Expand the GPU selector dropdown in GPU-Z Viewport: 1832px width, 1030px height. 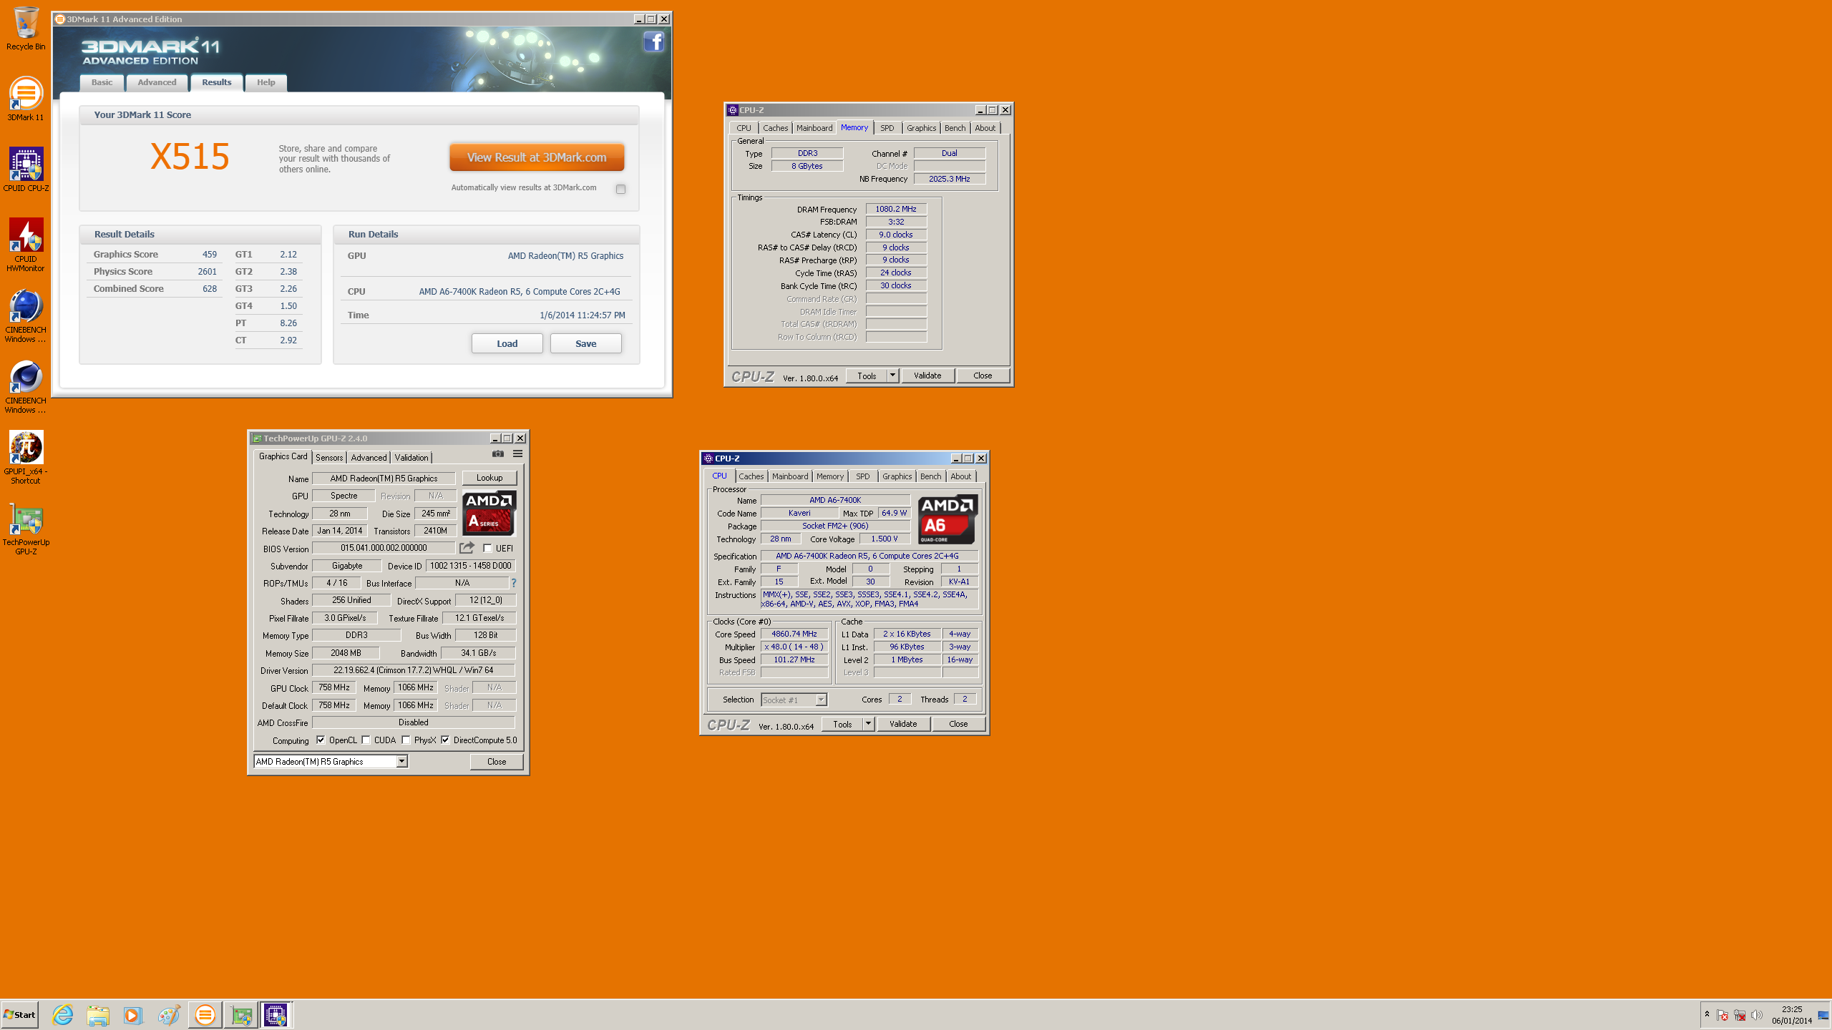click(x=402, y=761)
